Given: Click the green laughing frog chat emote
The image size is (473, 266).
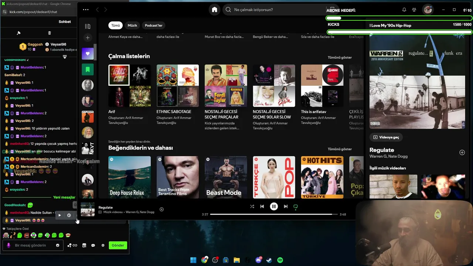Looking at the screenshot, I should pyautogui.click(x=30, y=205).
